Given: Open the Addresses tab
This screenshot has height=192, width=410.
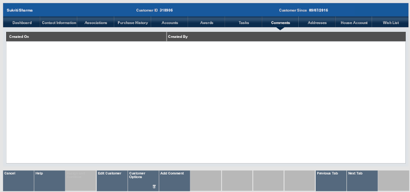Looking at the screenshot, I should [317, 23].
